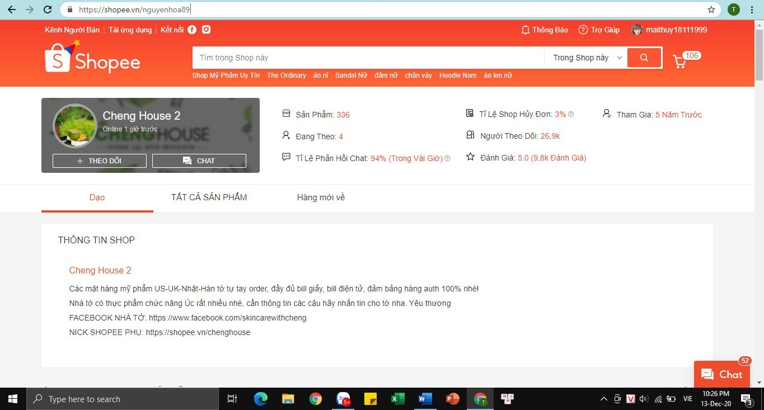Reload the page
764x410 pixels.
tap(48, 10)
